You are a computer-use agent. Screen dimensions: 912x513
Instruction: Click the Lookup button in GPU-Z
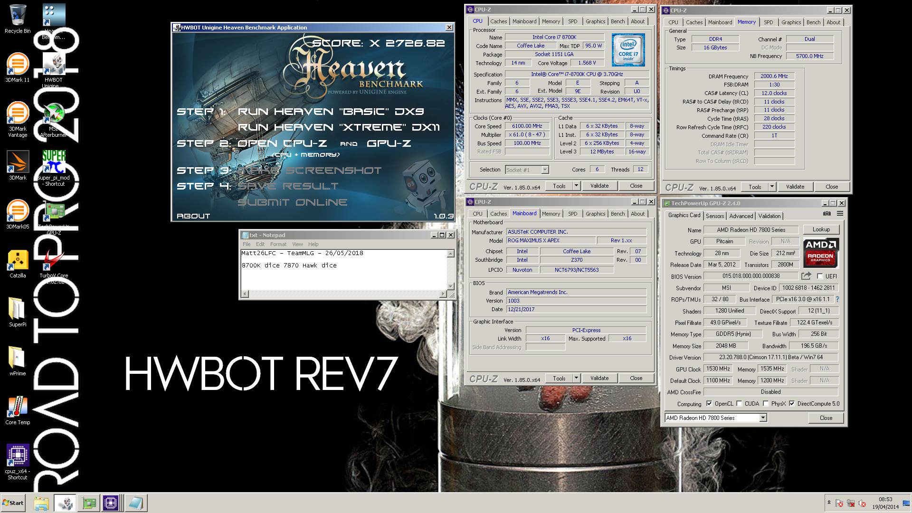pyautogui.click(x=821, y=229)
